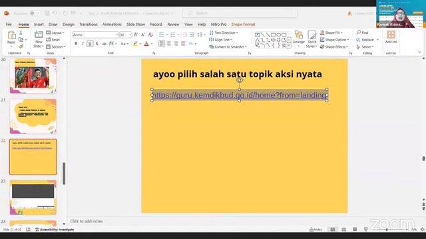Switch to the Slide Show tab
This screenshot has height=239, width=426.
[136, 25]
